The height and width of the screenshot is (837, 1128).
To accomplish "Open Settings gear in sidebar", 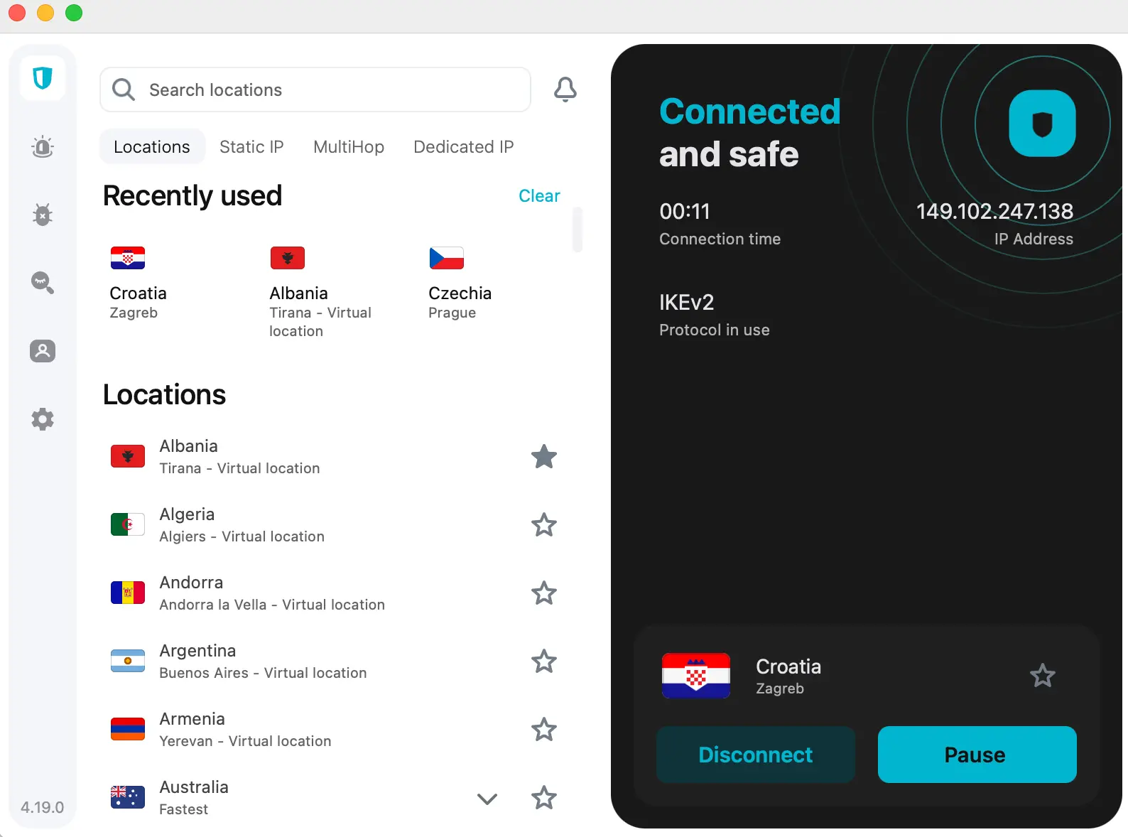I will 43,419.
